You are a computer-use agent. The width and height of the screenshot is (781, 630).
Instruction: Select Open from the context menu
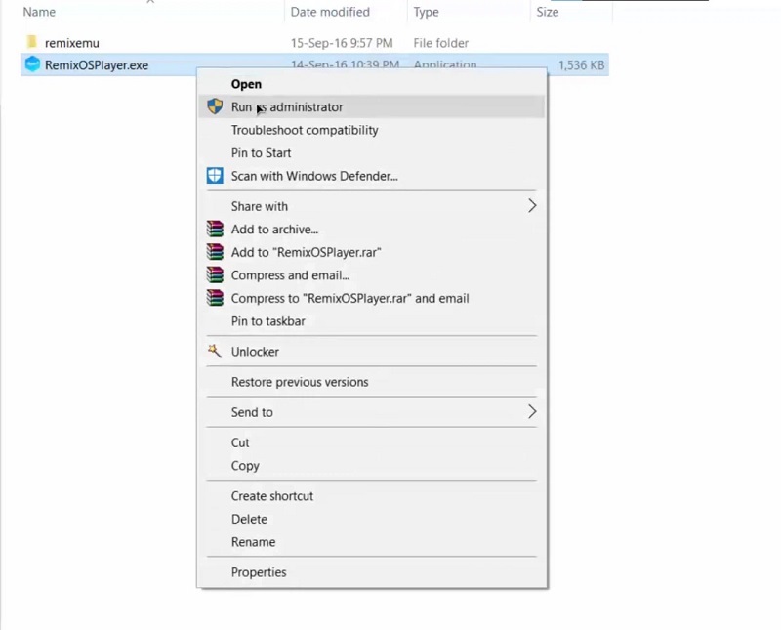[x=246, y=84]
